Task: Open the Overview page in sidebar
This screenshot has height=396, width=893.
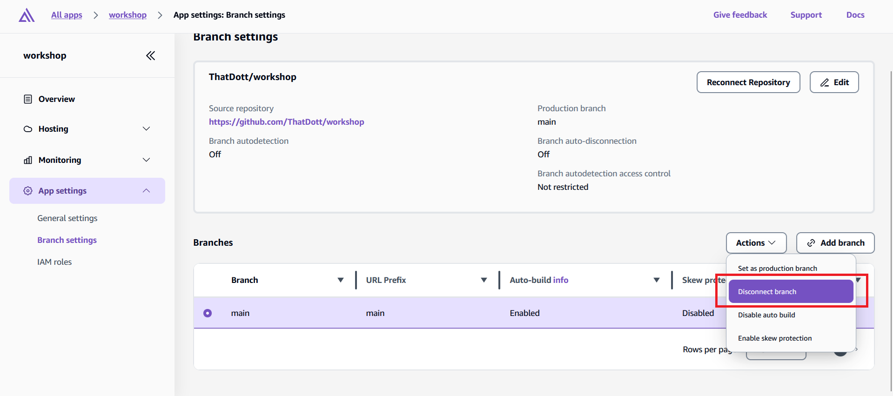Action: [x=56, y=99]
